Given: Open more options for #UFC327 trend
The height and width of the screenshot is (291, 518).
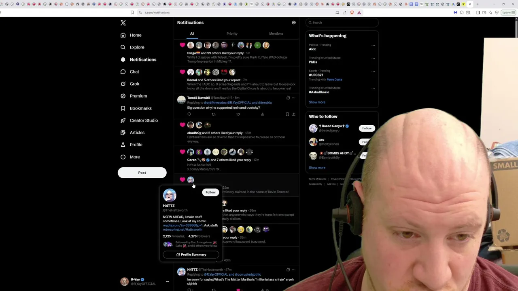Looking at the screenshot, I should pos(373,72).
